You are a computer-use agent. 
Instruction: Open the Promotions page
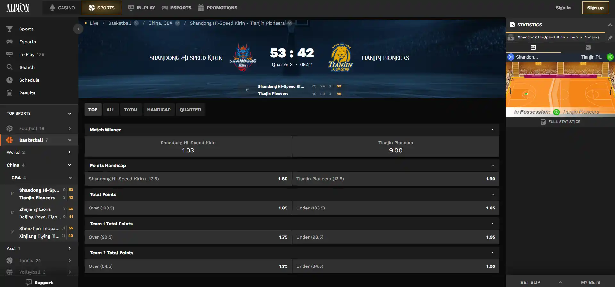pos(218,8)
